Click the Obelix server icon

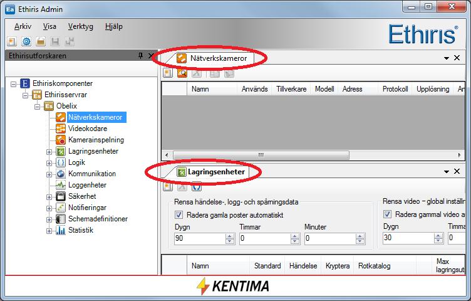click(49, 106)
